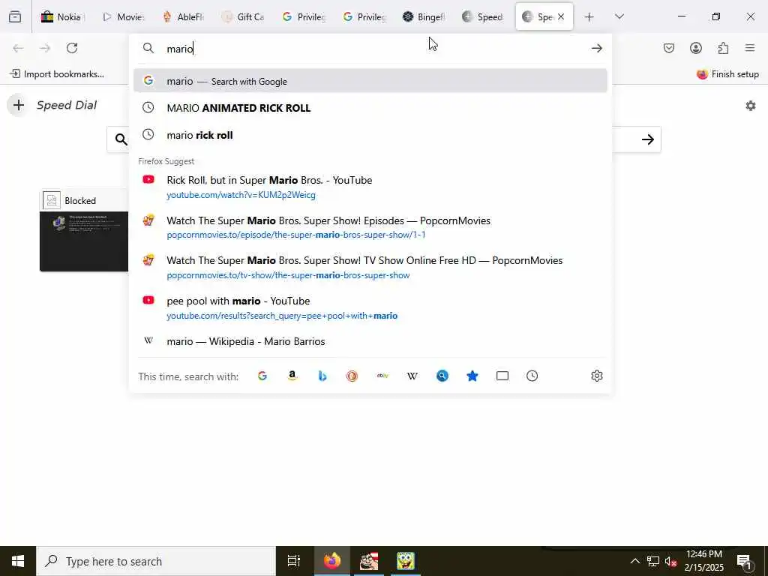
Task: Search this time with Google icon
Action: pyautogui.click(x=262, y=376)
